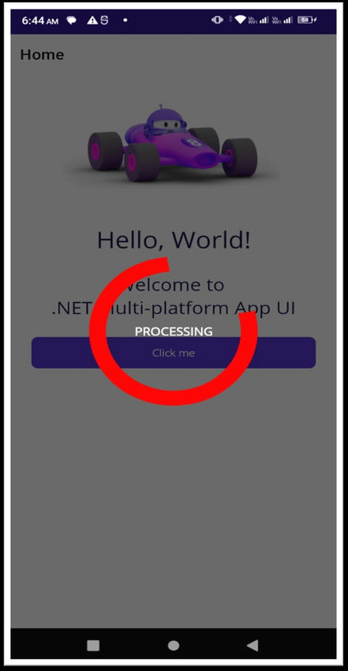Tap the second VoWiFi signal bars icon

[283, 20]
